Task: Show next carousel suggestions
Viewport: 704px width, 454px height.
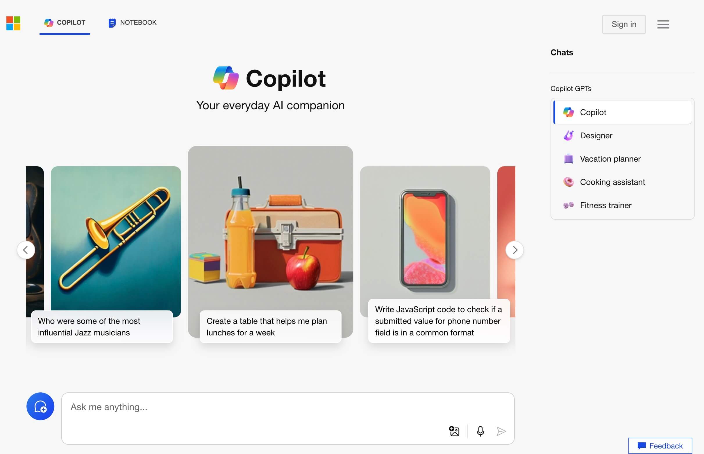Action: point(514,250)
